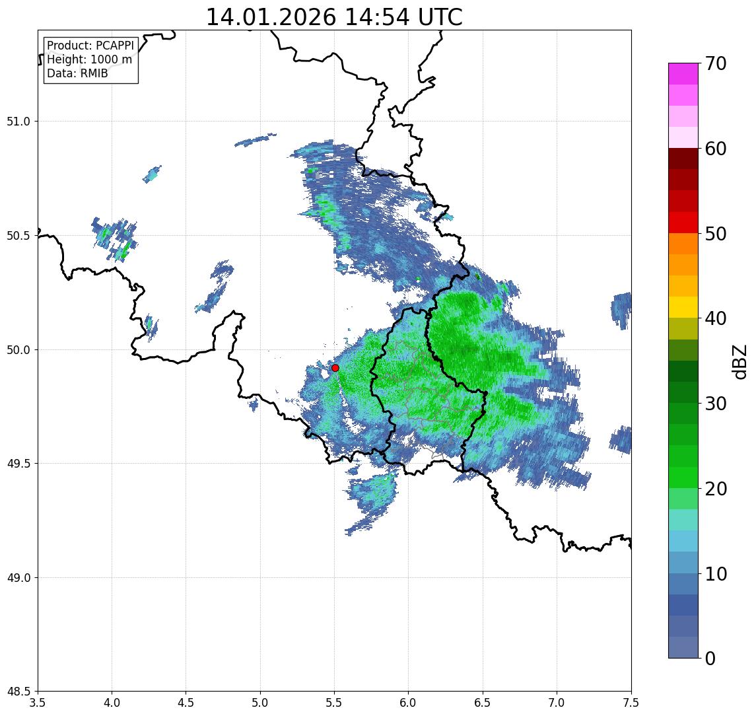Click the 'Product: PCAPPI' text
The image size is (756, 716).
pyautogui.click(x=90, y=46)
